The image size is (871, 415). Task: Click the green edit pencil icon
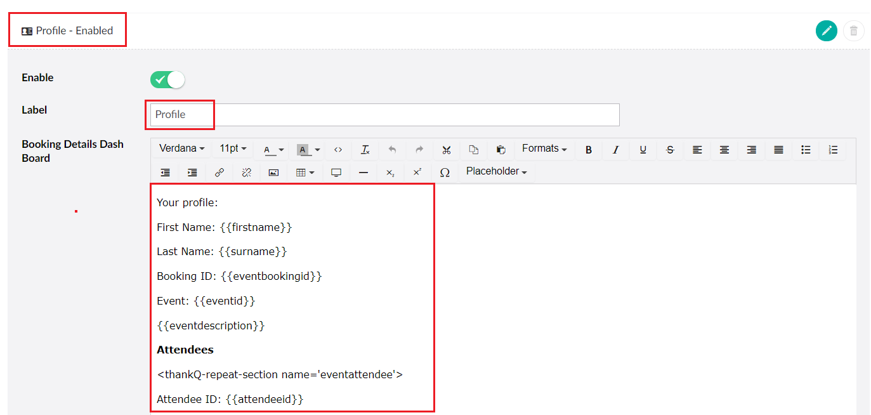point(826,30)
